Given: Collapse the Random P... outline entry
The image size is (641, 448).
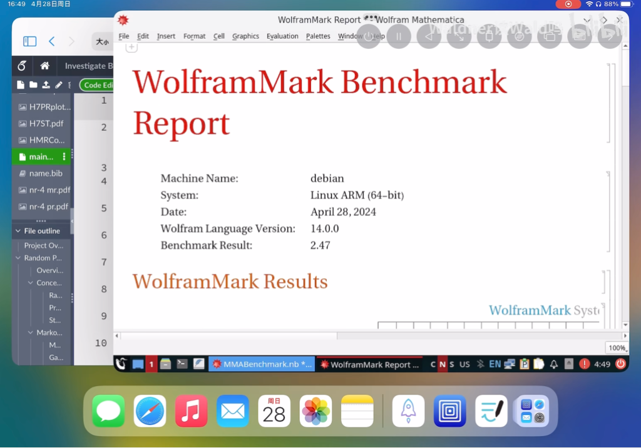Looking at the screenshot, I should (x=18, y=258).
